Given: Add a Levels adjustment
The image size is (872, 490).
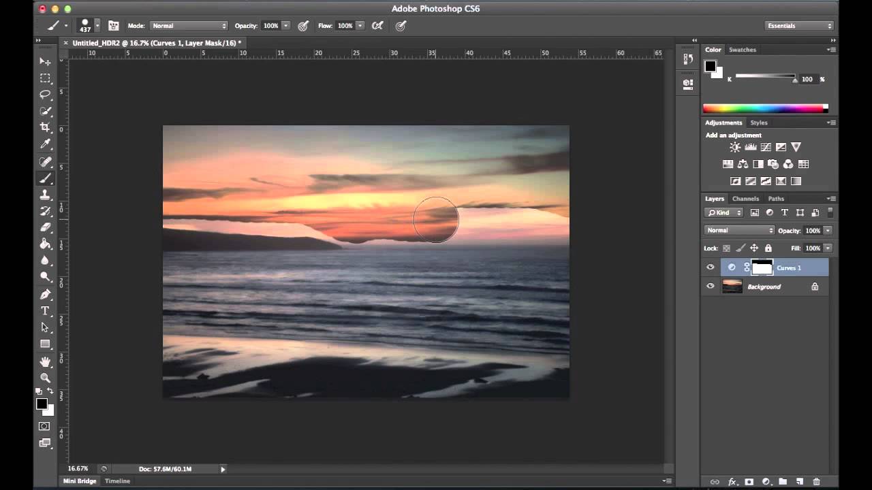Looking at the screenshot, I should pyautogui.click(x=750, y=147).
